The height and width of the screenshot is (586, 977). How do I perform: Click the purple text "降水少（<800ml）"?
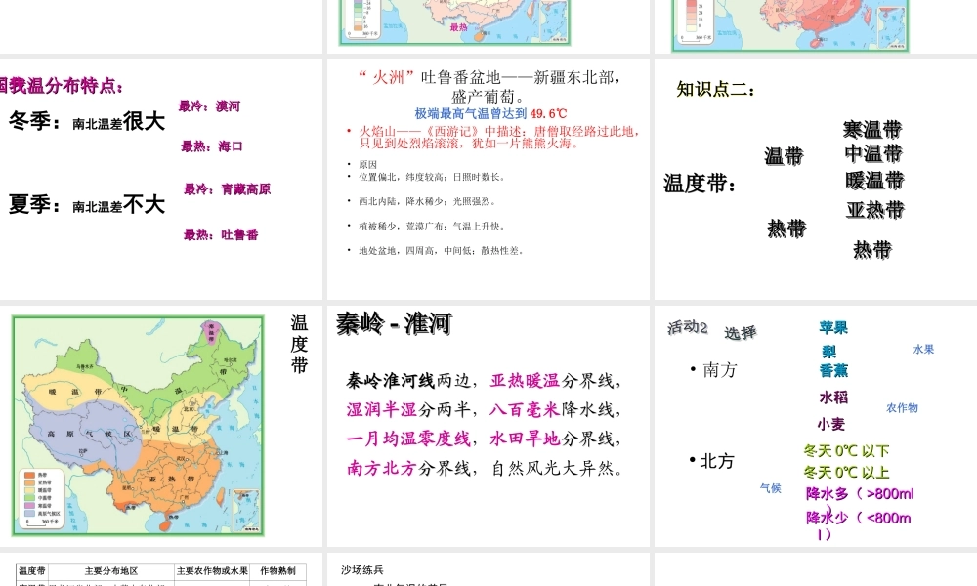[x=858, y=525]
